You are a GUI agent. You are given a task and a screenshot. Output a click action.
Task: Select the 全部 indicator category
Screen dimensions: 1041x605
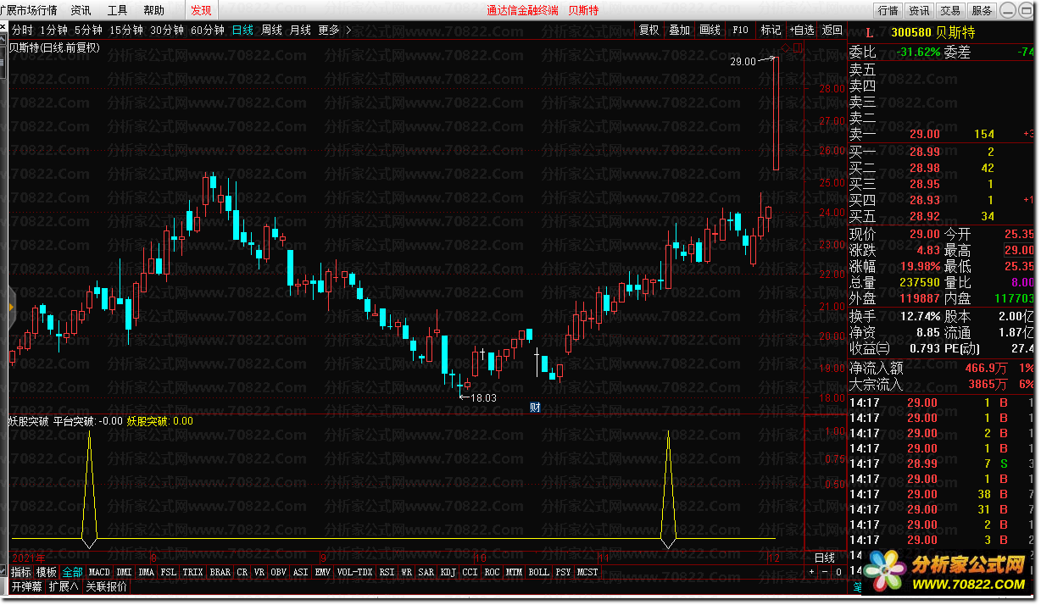click(73, 572)
